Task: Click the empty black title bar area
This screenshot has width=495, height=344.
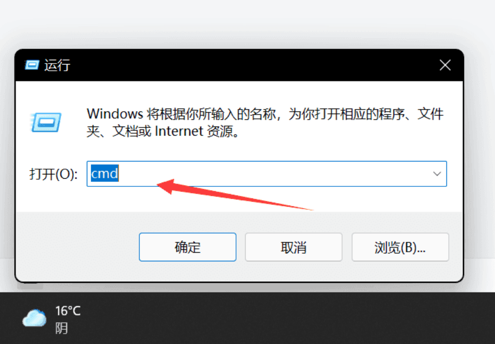Action: point(253,65)
